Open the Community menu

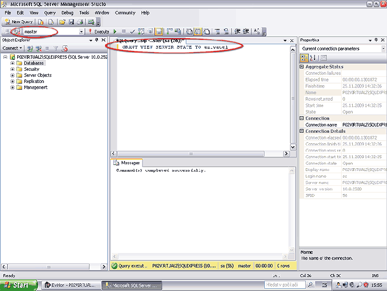[125, 13]
